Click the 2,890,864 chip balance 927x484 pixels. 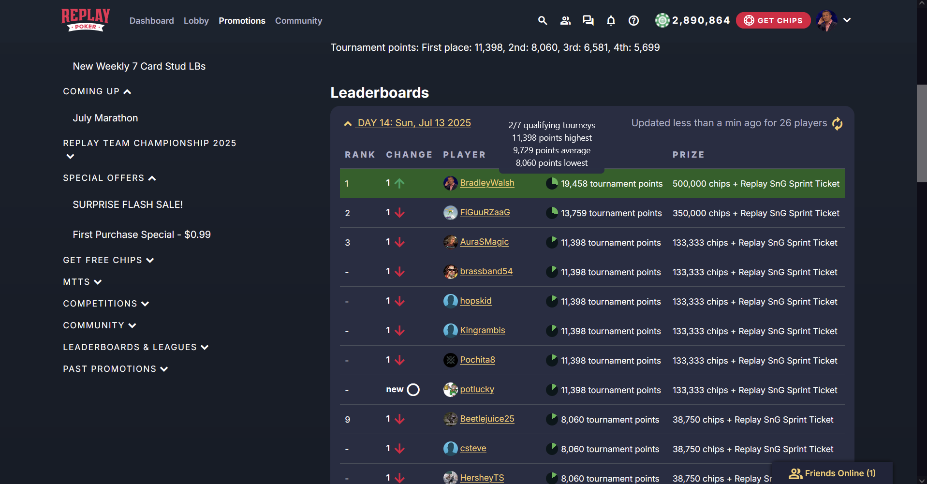[701, 20]
